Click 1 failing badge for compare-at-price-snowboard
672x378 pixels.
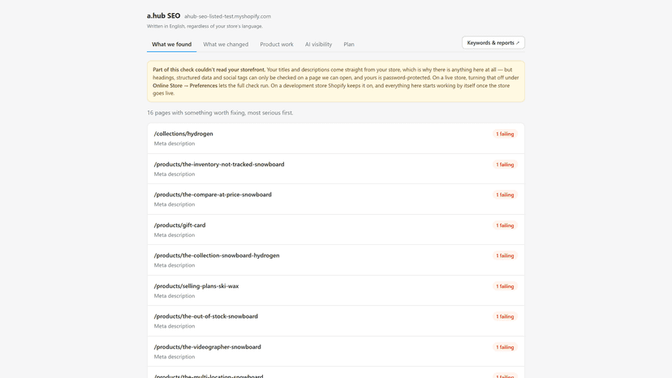(x=505, y=195)
